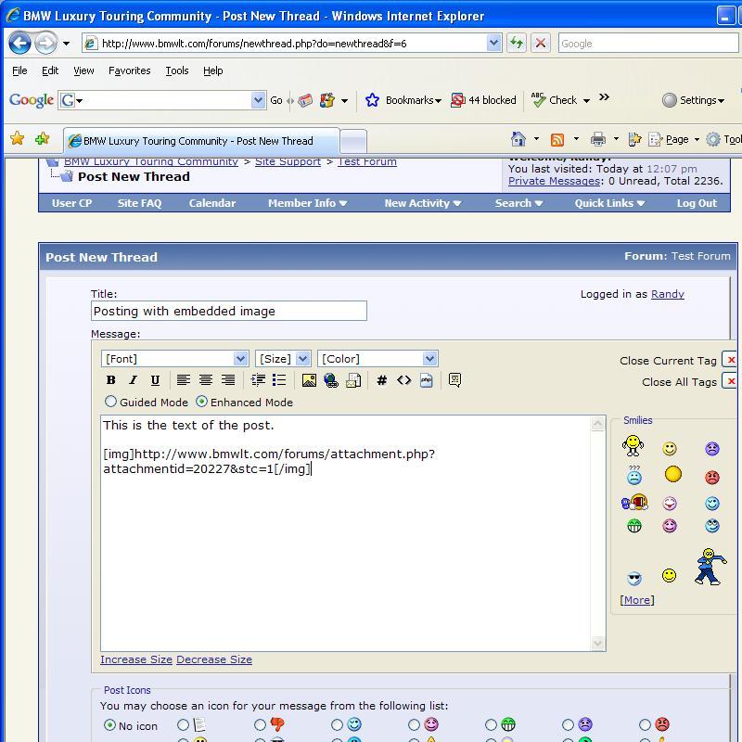Screen dimensions: 742x742
Task: Insert the sunglasses smiley
Action: 634,578
